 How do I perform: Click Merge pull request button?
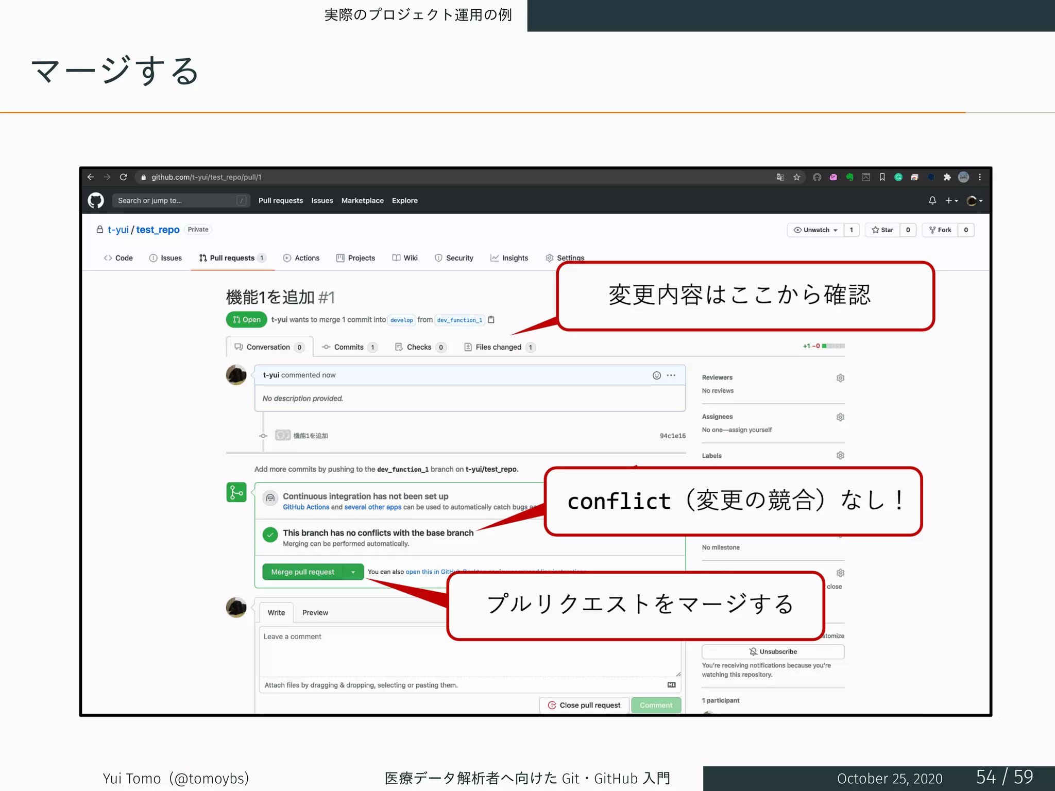(x=302, y=572)
